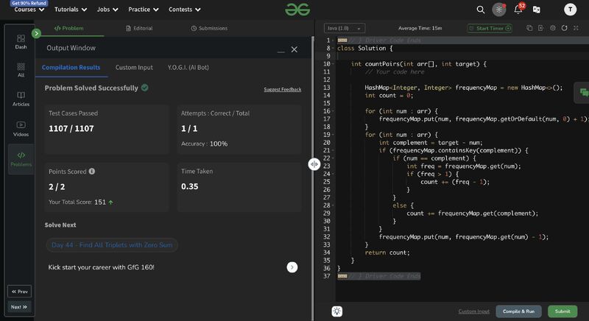Select the Compilation Results tab
This screenshot has width=589, height=321.
coord(71,68)
